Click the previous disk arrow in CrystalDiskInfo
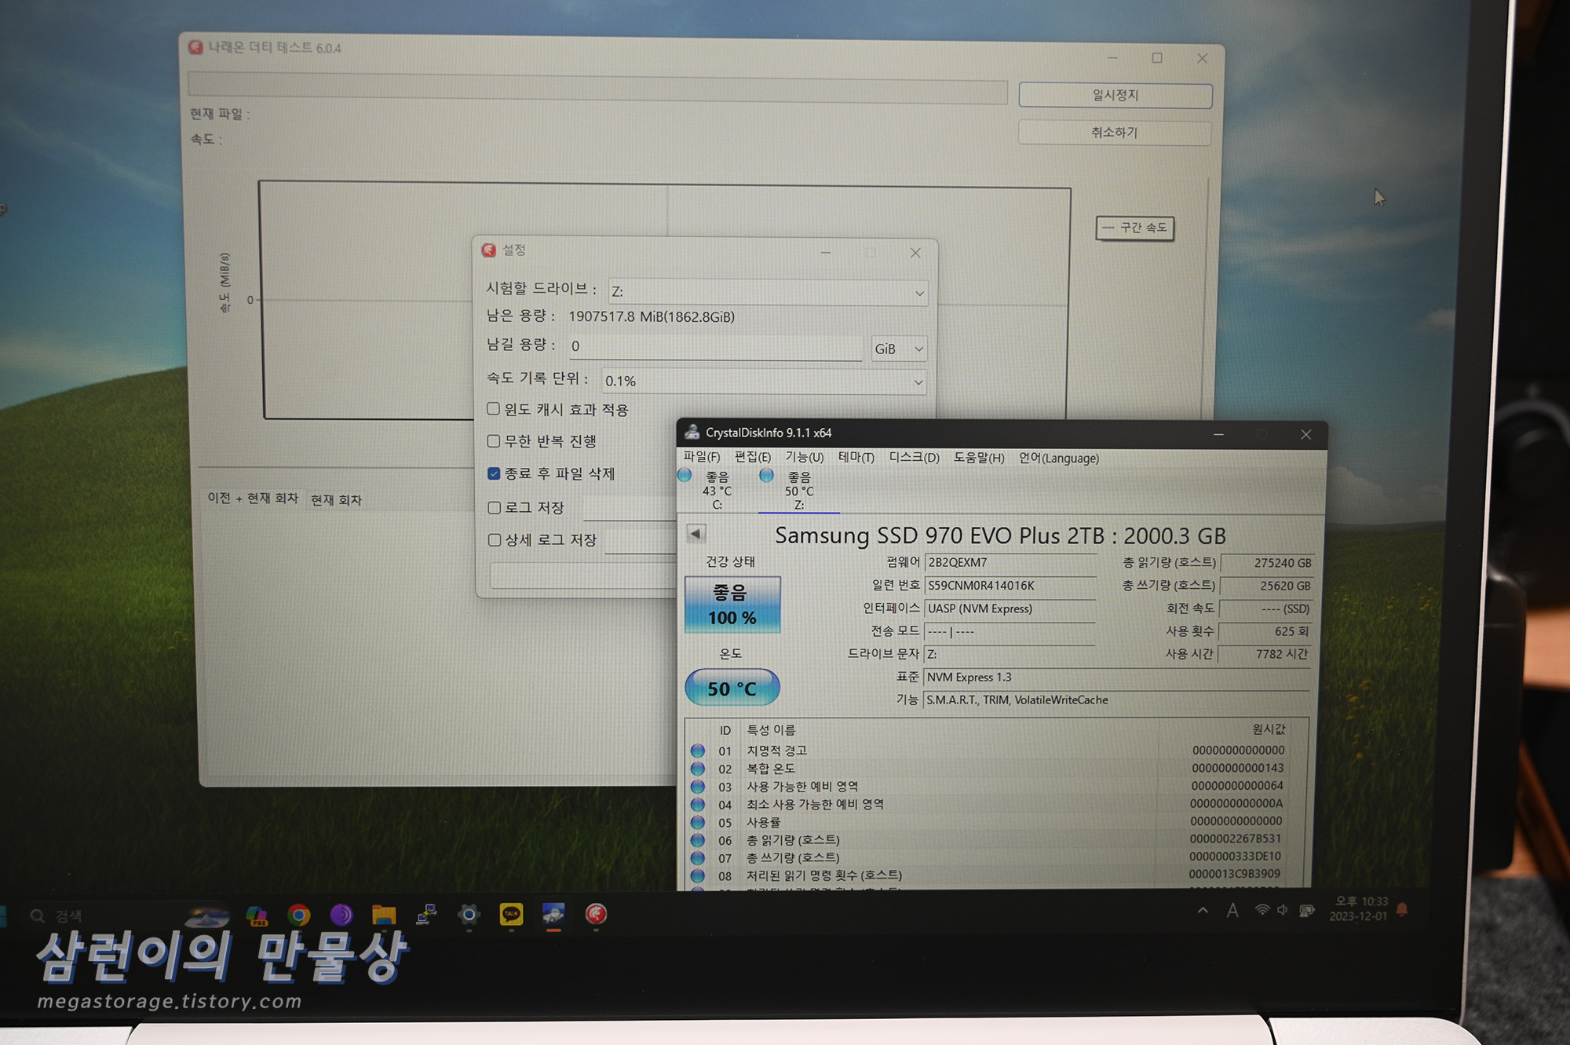1570x1045 pixels. tap(696, 534)
